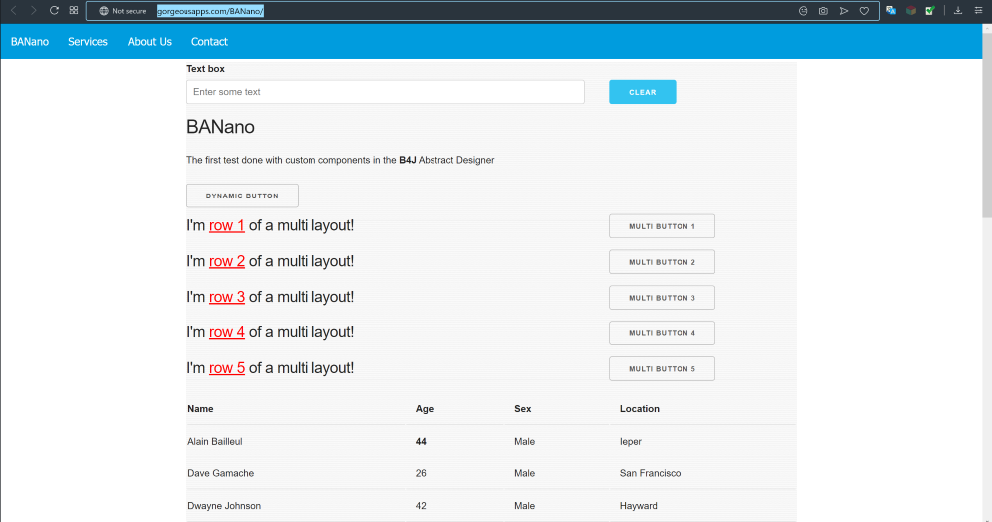
Task: Click MULTI BUTTON 5
Action: pos(662,369)
